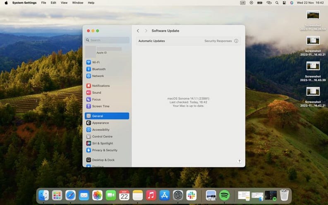Open Siri & Spotlight settings

pos(107,143)
